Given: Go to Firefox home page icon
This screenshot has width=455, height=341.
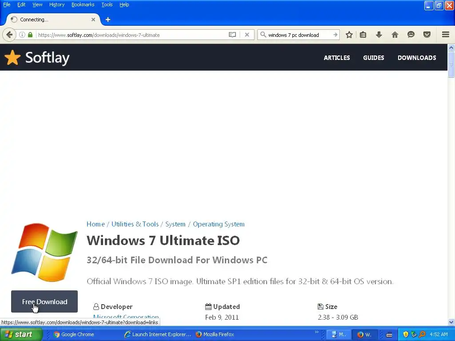Looking at the screenshot, I should (395, 35).
